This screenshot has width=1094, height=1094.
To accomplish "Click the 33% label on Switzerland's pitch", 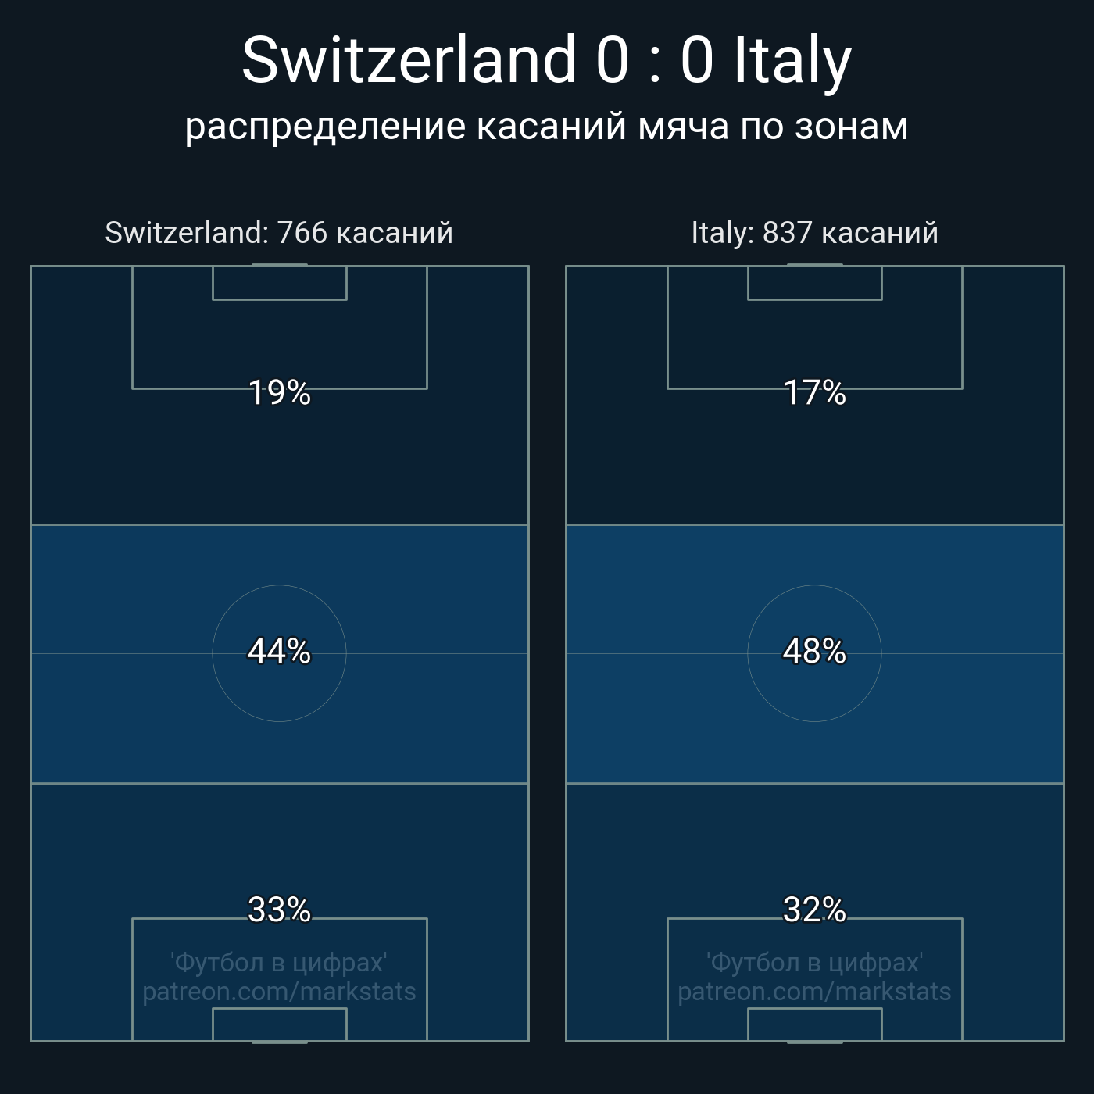I will coord(279,910).
